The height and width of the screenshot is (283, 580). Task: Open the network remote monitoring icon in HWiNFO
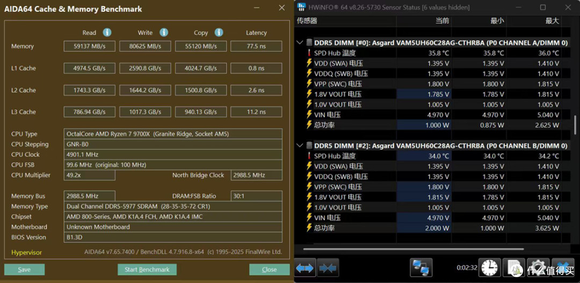coord(422,268)
